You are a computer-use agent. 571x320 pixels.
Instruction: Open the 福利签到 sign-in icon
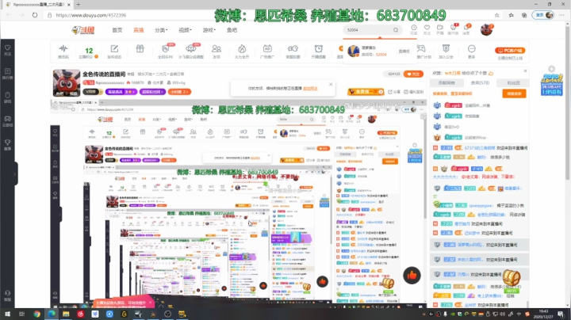(414, 92)
